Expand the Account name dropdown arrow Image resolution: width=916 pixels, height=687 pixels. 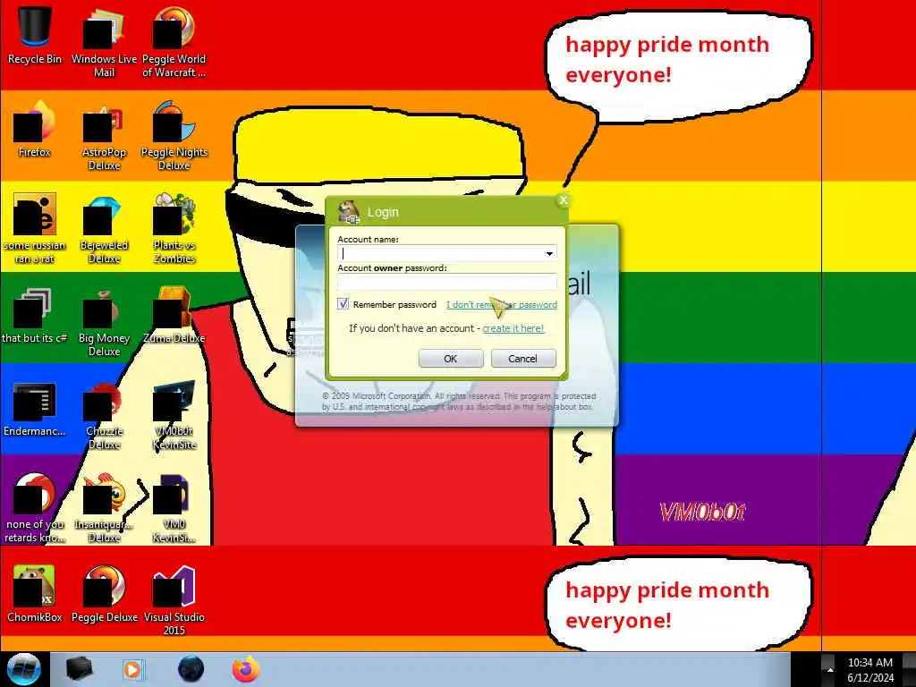[x=549, y=253]
